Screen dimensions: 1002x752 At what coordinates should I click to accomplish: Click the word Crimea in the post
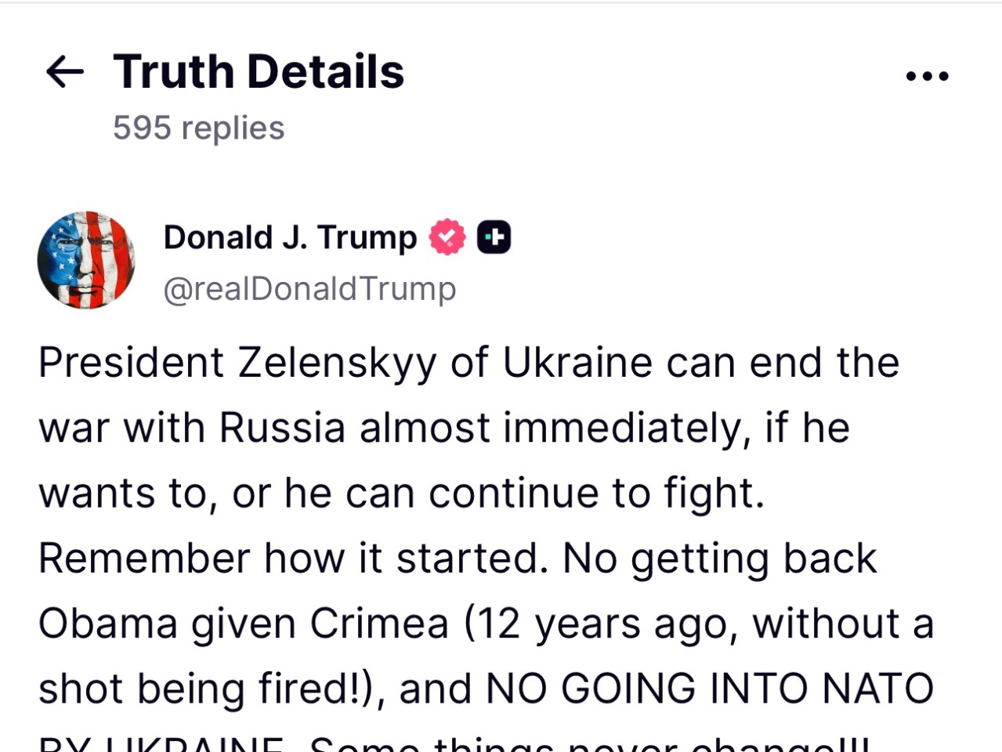[x=379, y=624]
